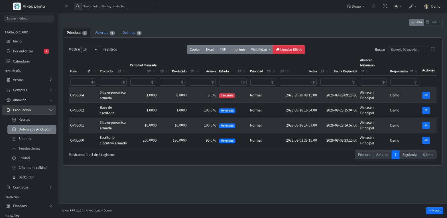Expand the Compras menu
447x218 pixels.
(29, 90)
